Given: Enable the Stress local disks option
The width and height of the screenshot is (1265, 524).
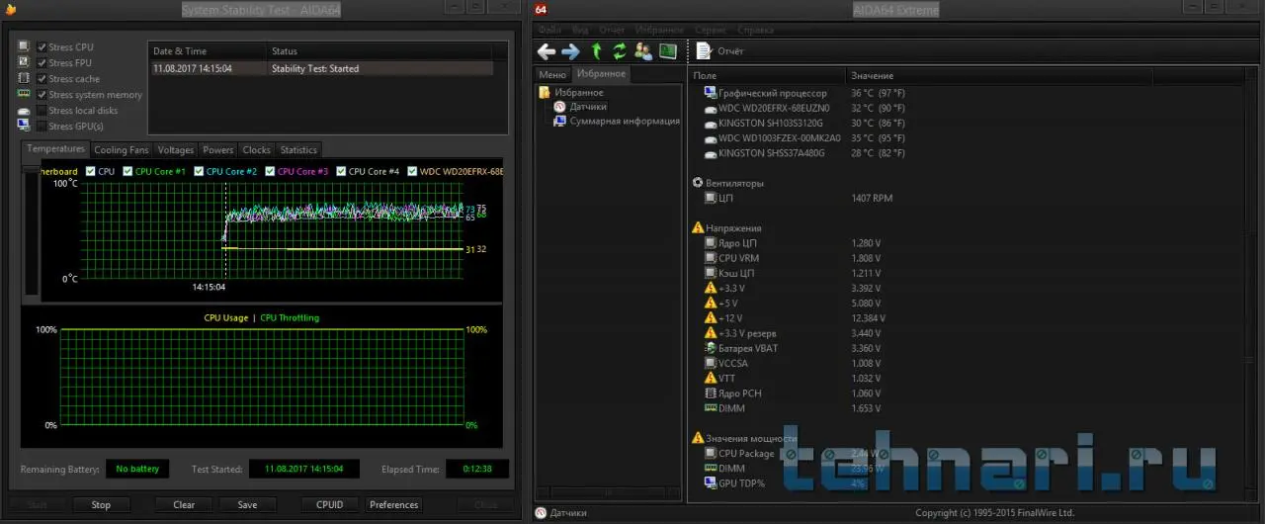Looking at the screenshot, I should pyautogui.click(x=42, y=111).
